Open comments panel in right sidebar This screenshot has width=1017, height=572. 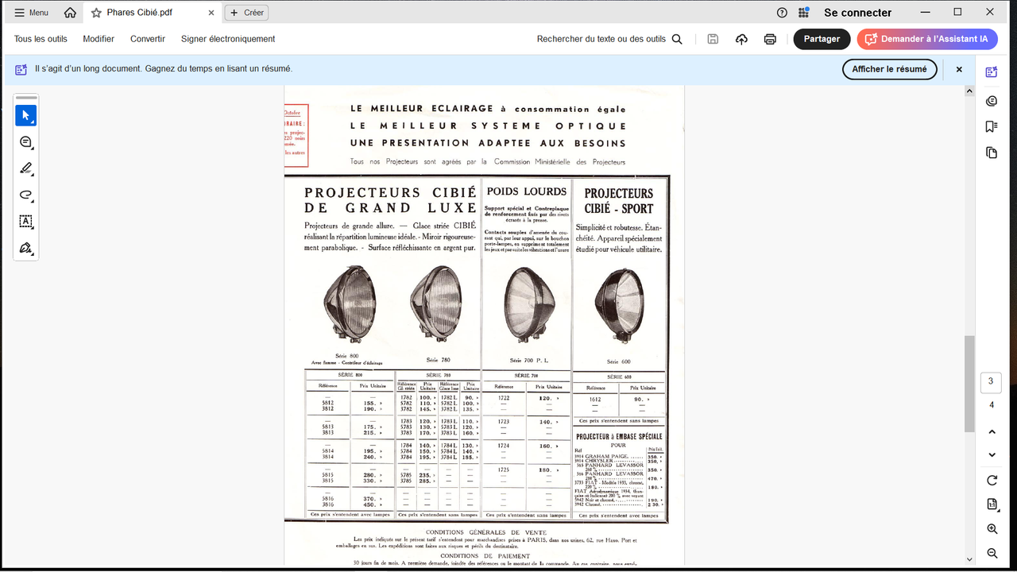tap(991, 100)
